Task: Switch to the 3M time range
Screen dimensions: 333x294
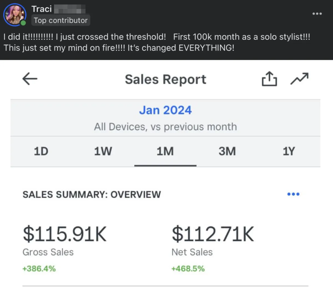Action: pyautogui.click(x=227, y=151)
